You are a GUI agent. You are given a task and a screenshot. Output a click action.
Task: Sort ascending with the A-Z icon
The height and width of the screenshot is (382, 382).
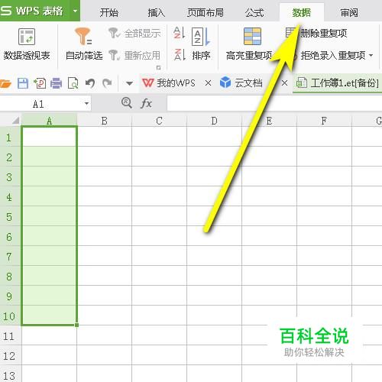(x=179, y=33)
